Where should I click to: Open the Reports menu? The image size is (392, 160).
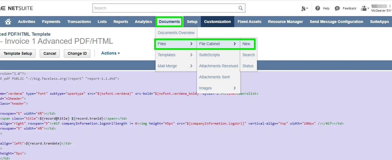[121, 22]
